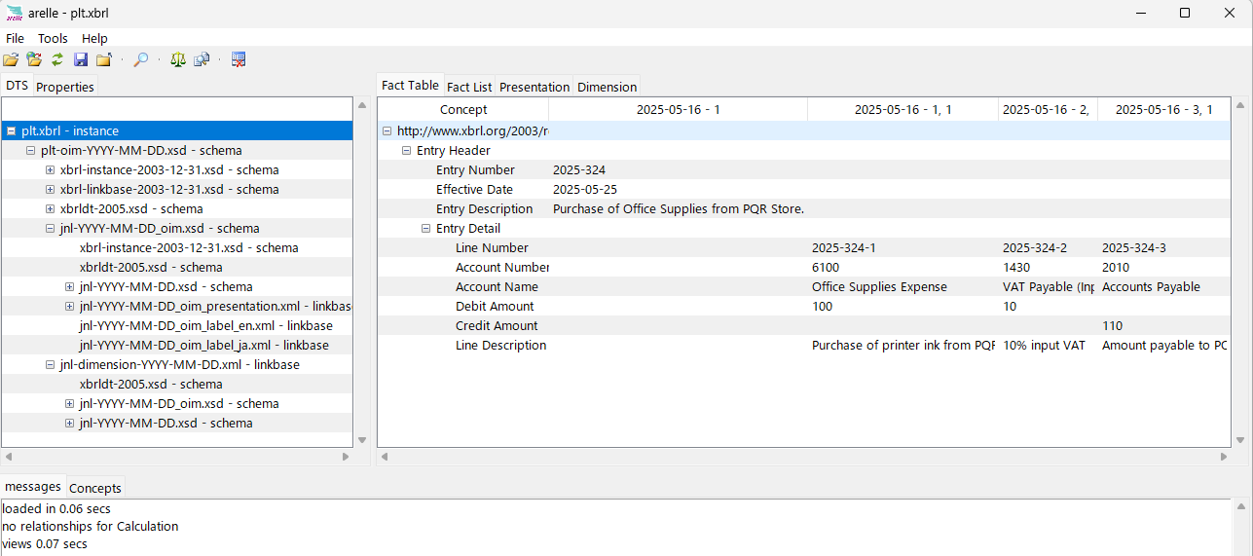Collapse the plt.xbrl - instance node
1253x556 pixels.
(x=11, y=130)
